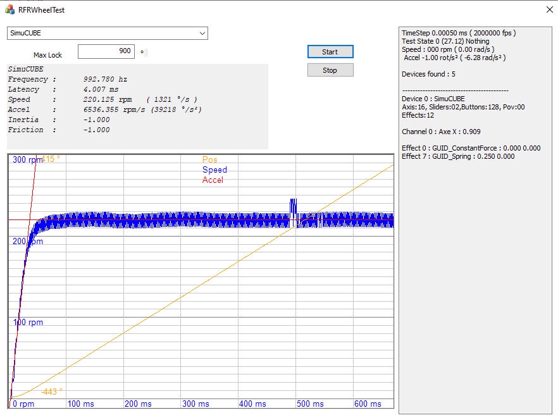Click the 'SimuCUBE' heading in stats panel
Viewport: 558px width, 420px height.
click(x=25, y=69)
